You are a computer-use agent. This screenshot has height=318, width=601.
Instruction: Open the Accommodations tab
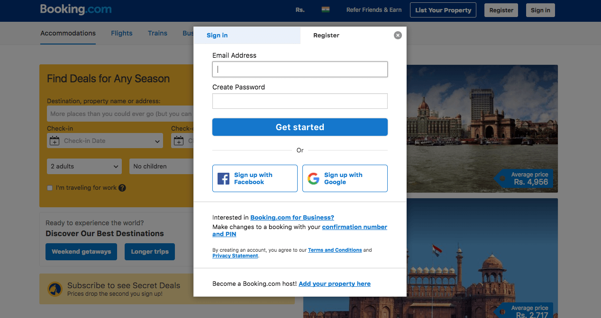(68, 33)
